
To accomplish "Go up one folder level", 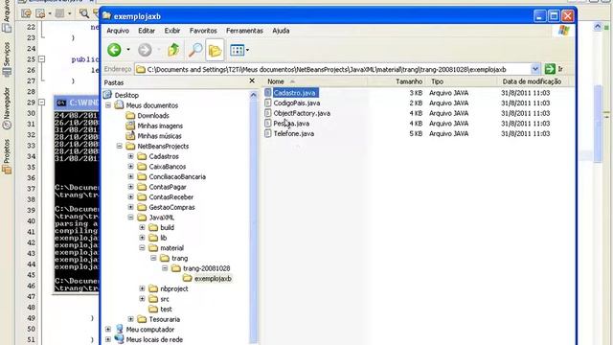I will 173,50.
